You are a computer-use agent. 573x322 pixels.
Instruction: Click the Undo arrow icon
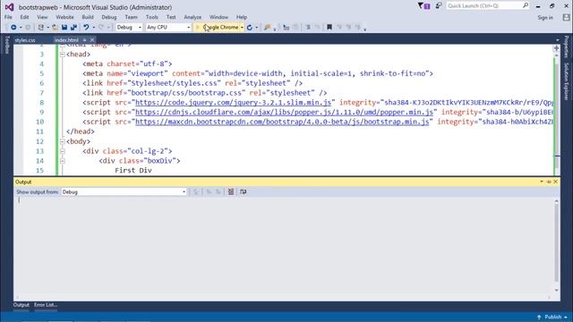tap(86, 28)
